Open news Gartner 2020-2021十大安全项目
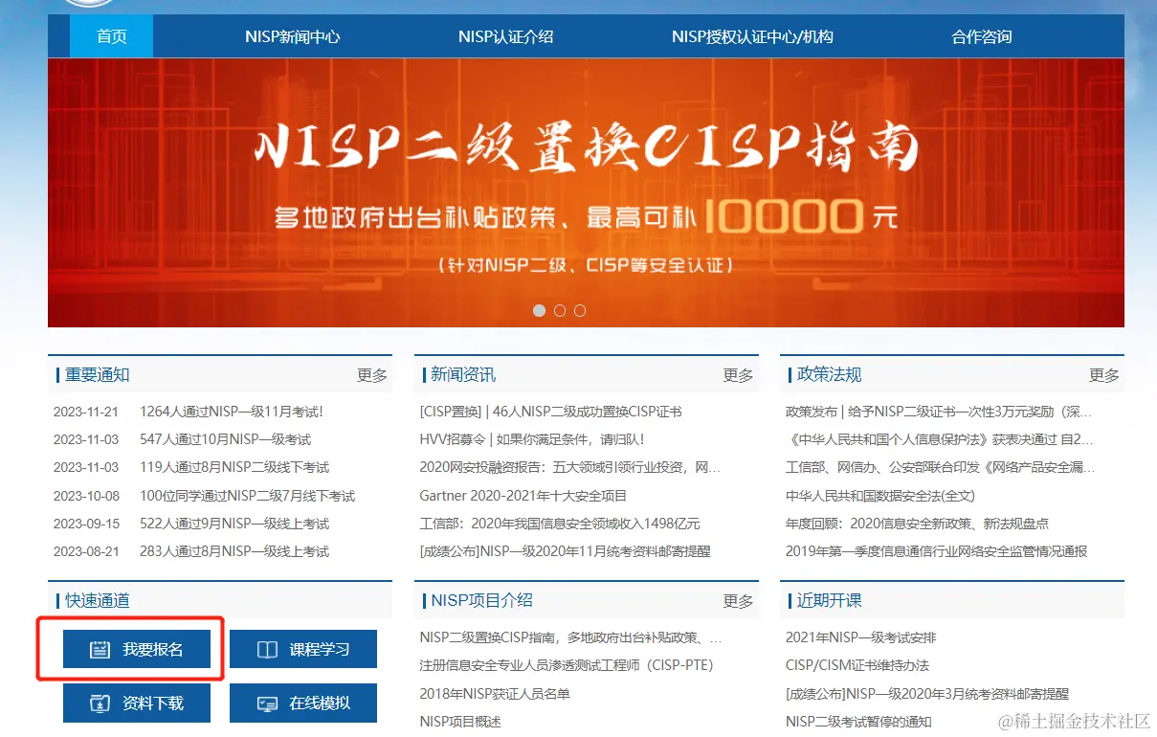Screen dimensions: 1157x737 tap(523, 496)
